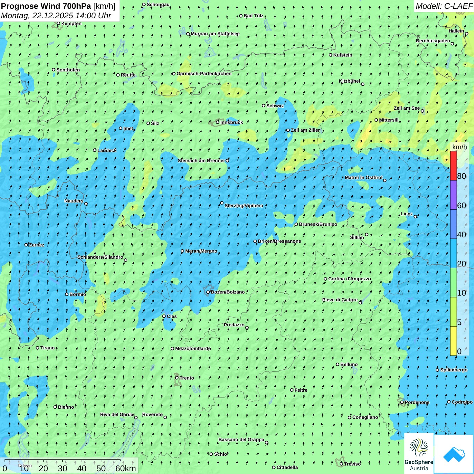
Task: Click the Bozen/Bolzano city marker
Action: tap(208, 292)
